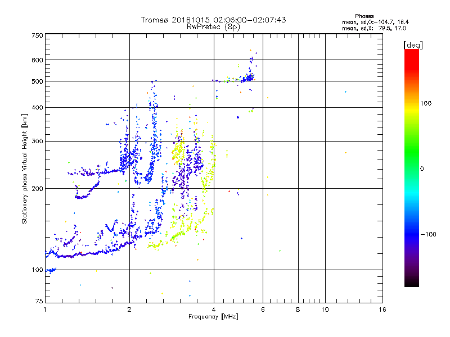
Task: Click y-axis tick label '500'
Action: [x=38, y=81]
